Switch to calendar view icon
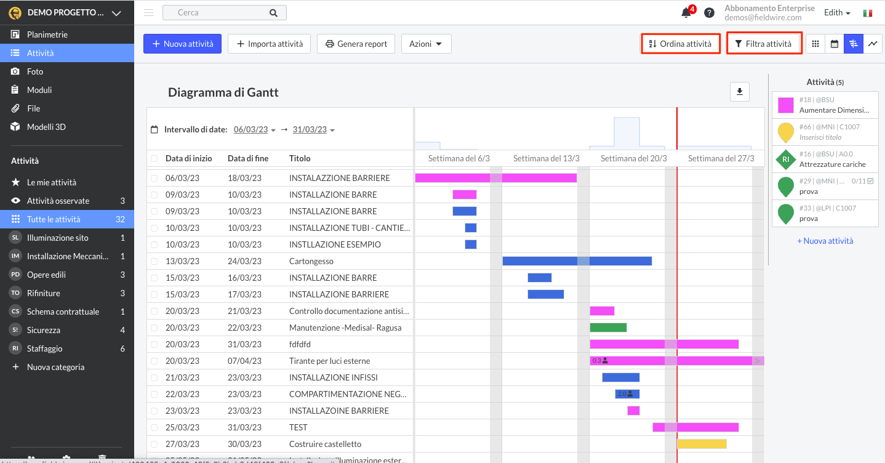The width and height of the screenshot is (885, 463). click(x=835, y=44)
